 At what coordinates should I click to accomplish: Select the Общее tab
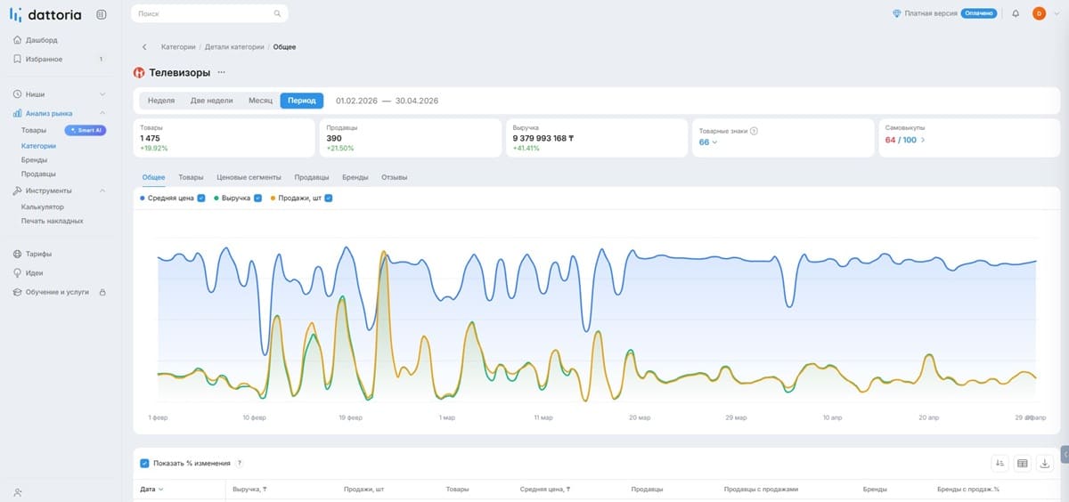click(x=154, y=178)
